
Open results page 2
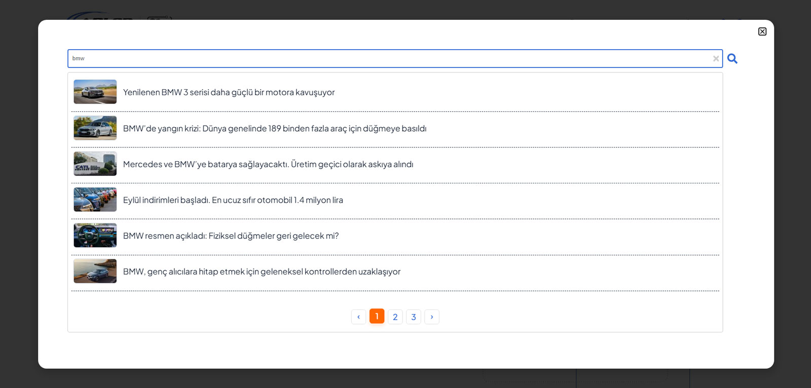pos(395,317)
